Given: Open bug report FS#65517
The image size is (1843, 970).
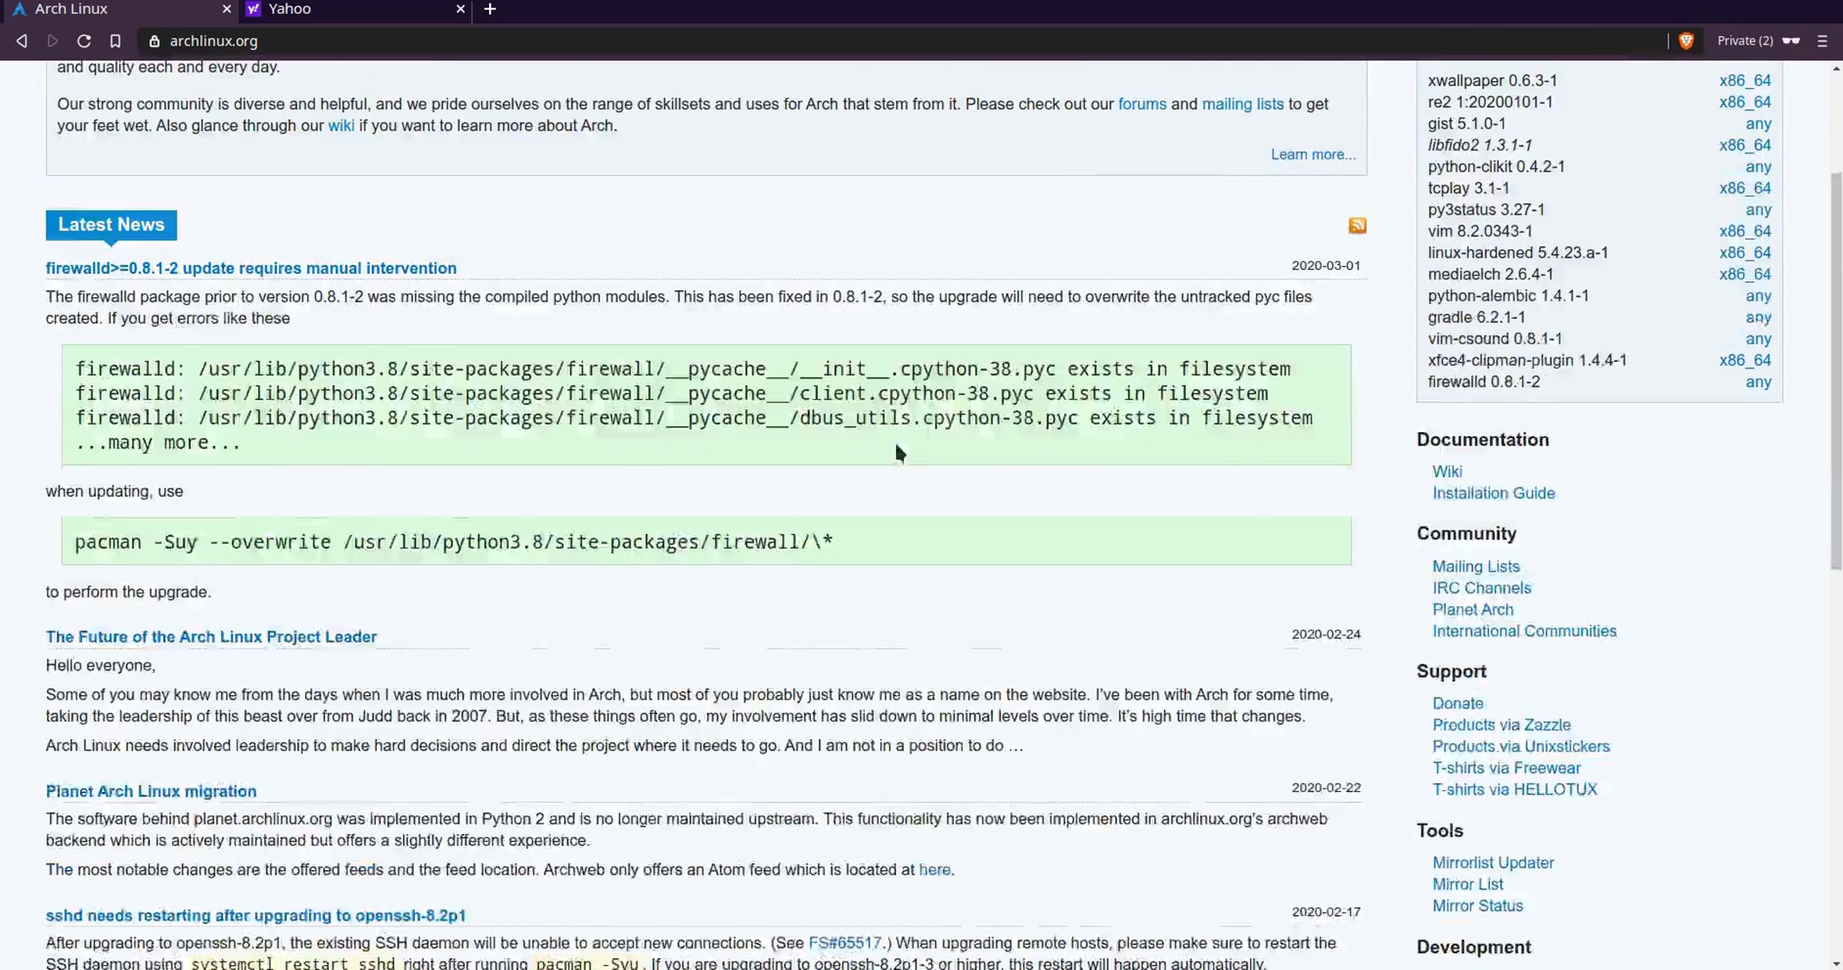Looking at the screenshot, I should (x=845, y=942).
